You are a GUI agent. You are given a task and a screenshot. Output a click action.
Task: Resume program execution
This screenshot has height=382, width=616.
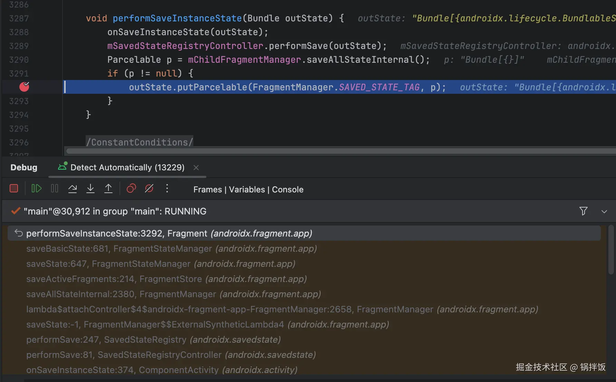pos(36,189)
